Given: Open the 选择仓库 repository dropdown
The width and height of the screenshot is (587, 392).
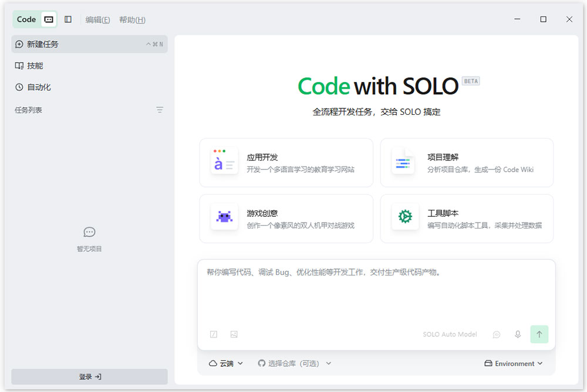Looking at the screenshot, I should click(x=295, y=363).
